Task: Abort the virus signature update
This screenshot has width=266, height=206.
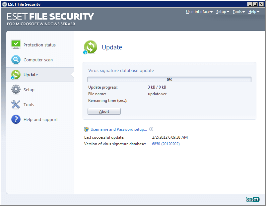Action: (x=104, y=111)
